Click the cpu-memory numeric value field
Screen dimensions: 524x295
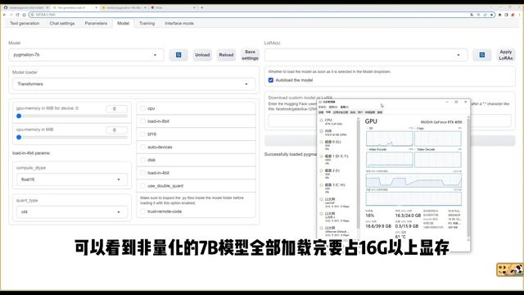pos(116,129)
